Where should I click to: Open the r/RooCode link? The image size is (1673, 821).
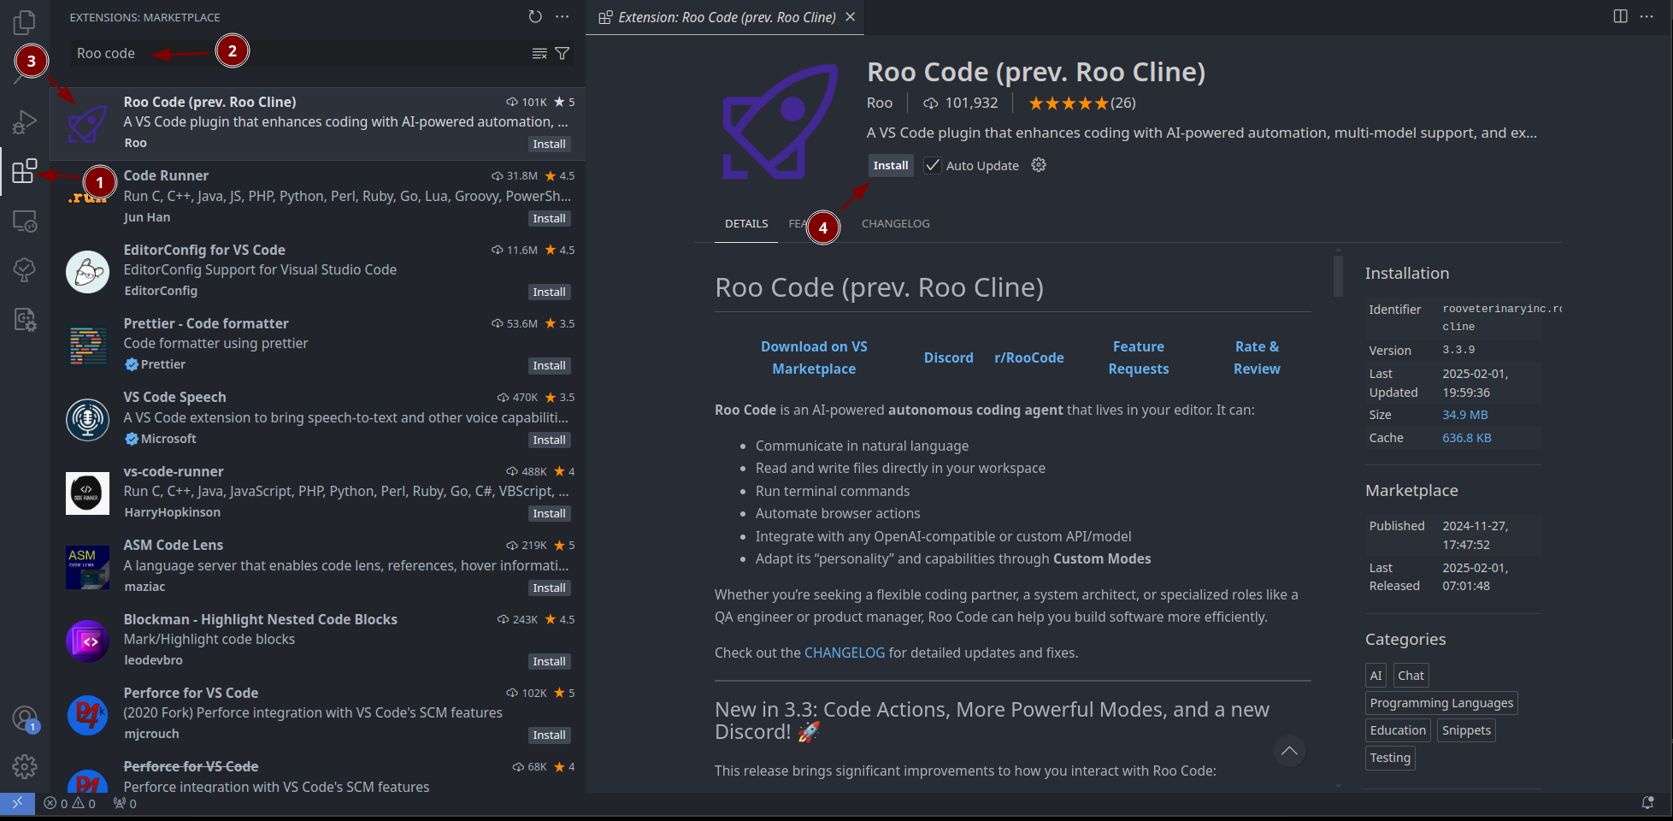1029,357
